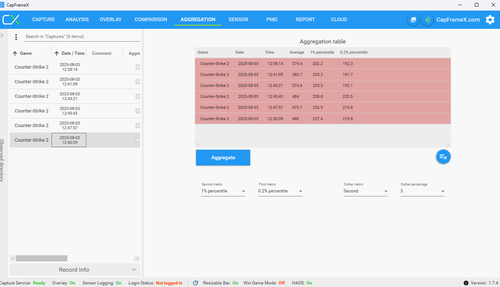500x287 pixels.
Task: Switch to the ANALYSIS tab
Action: pos(77,19)
